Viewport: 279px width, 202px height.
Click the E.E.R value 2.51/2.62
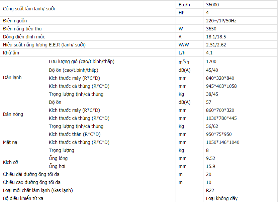(x=216, y=45)
